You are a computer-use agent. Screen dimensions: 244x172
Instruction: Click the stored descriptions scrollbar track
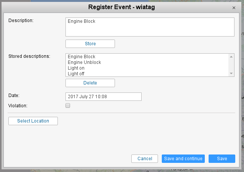231,65
